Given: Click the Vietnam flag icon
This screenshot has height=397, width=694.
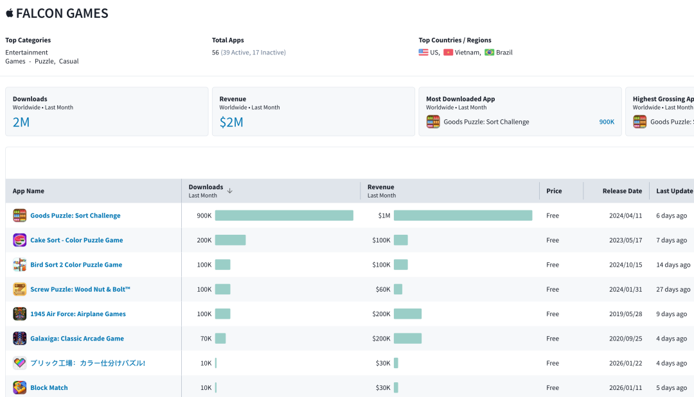Looking at the screenshot, I should (x=449, y=52).
